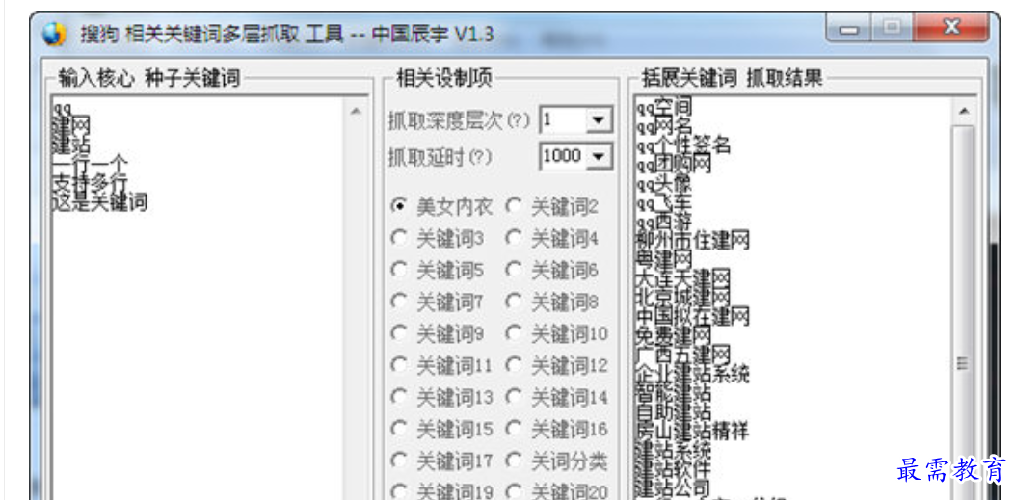Pick the 关键词14 radio option
1014x500 pixels.
point(514,397)
